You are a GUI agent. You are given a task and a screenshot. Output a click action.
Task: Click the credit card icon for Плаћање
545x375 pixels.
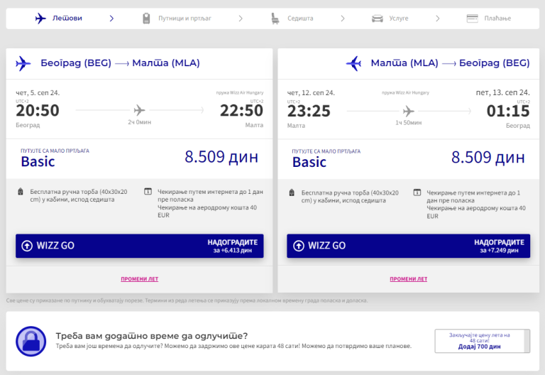pyautogui.click(x=472, y=18)
